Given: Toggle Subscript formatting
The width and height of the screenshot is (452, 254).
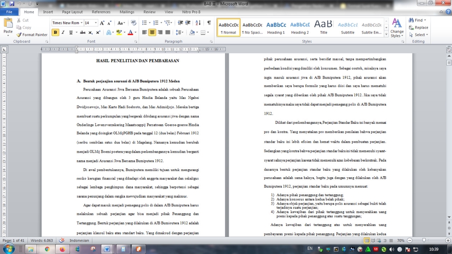Looking at the screenshot, I should tap(90, 33).
